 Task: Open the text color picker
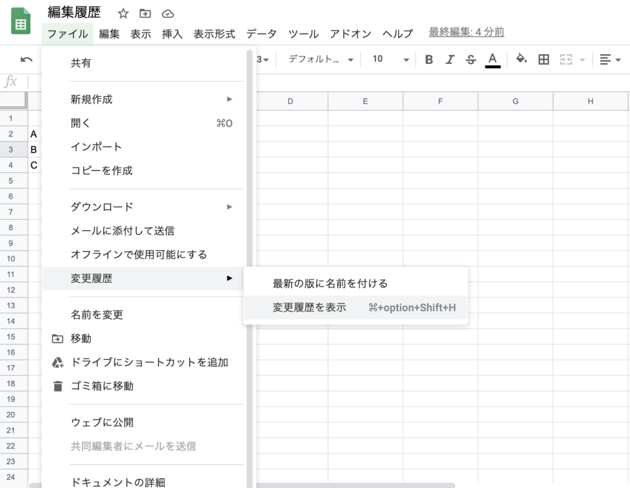tap(492, 59)
